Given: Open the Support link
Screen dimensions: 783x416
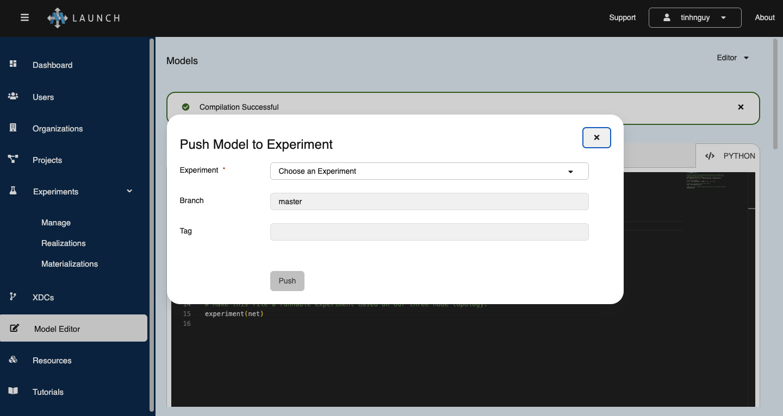Looking at the screenshot, I should [622, 17].
